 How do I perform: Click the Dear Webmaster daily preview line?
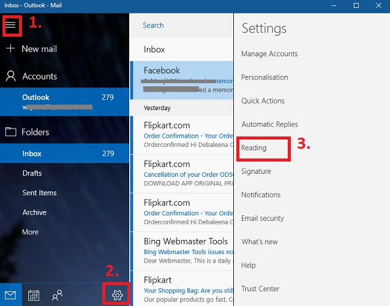188,261
